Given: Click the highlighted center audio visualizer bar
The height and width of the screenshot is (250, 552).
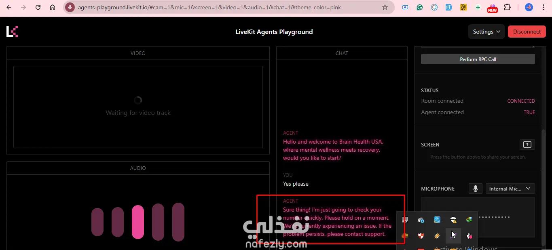Looking at the screenshot, I should 138,222.
